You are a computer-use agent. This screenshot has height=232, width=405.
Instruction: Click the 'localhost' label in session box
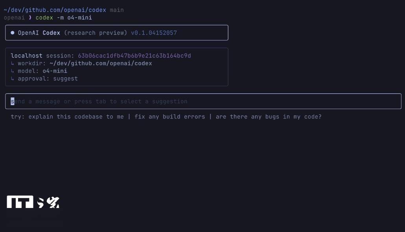click(x=27, y=56)
